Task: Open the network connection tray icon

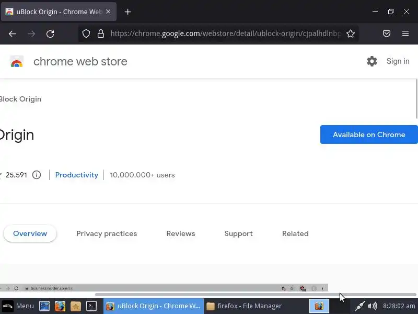Action: [359, 306]
